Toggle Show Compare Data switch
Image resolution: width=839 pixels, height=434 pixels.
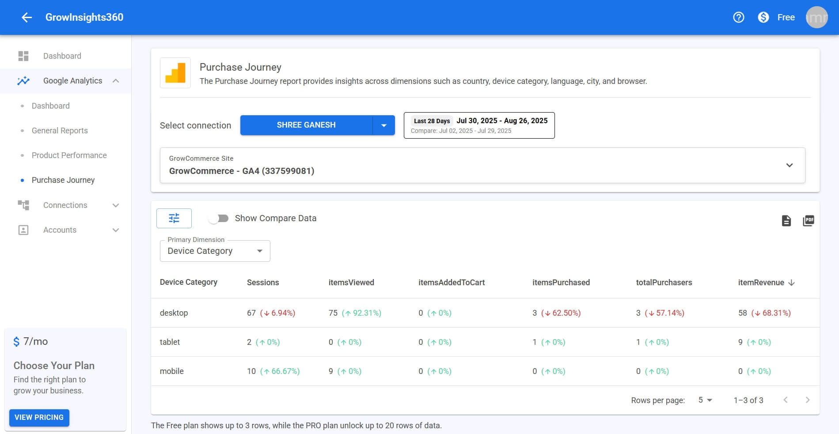[219, 219]
